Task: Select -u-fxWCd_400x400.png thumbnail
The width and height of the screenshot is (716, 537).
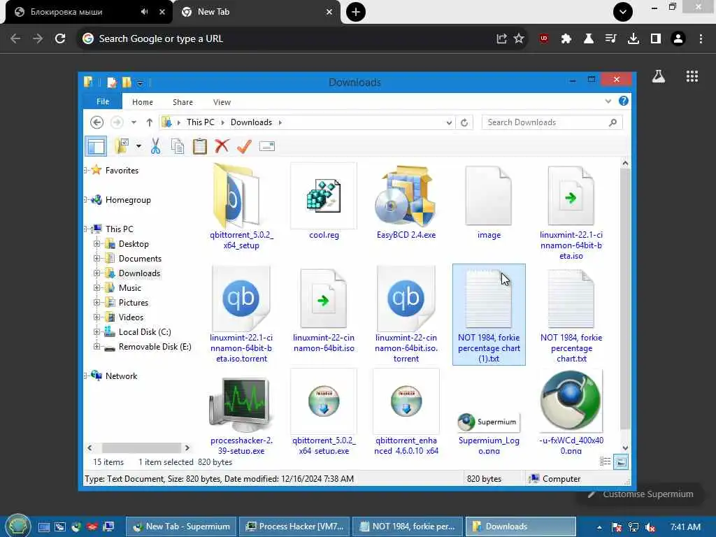Action: pos(571,411)
